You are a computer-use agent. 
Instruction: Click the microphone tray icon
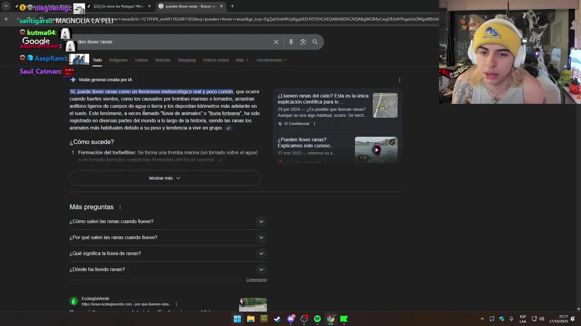(512, 319)
